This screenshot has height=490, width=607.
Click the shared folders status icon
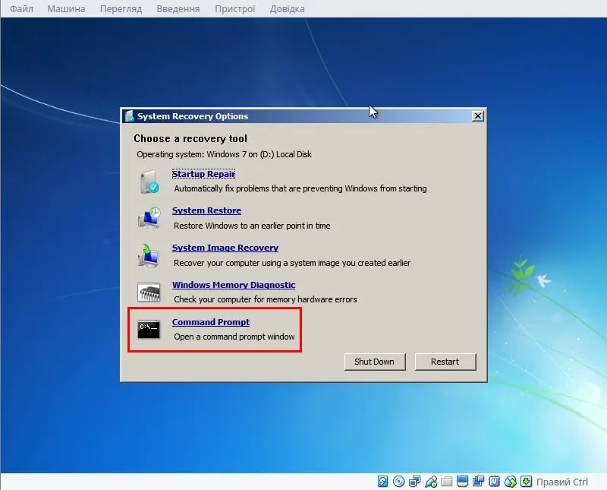pyautogui.click(x=446, y=482)
